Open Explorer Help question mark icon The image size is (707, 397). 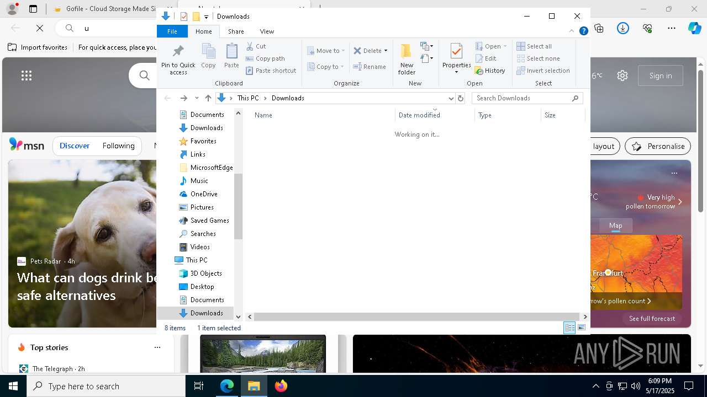tap(583, 31)
